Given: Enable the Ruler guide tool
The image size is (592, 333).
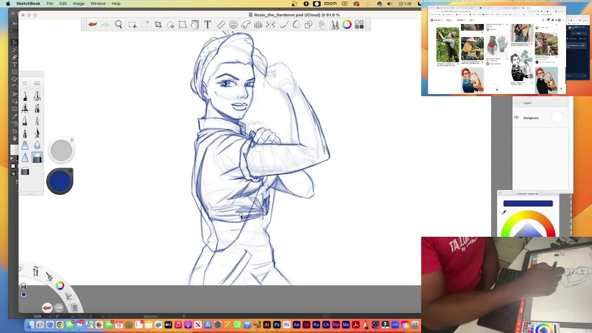Looking at the screenshot, I should tap(221, 25).
